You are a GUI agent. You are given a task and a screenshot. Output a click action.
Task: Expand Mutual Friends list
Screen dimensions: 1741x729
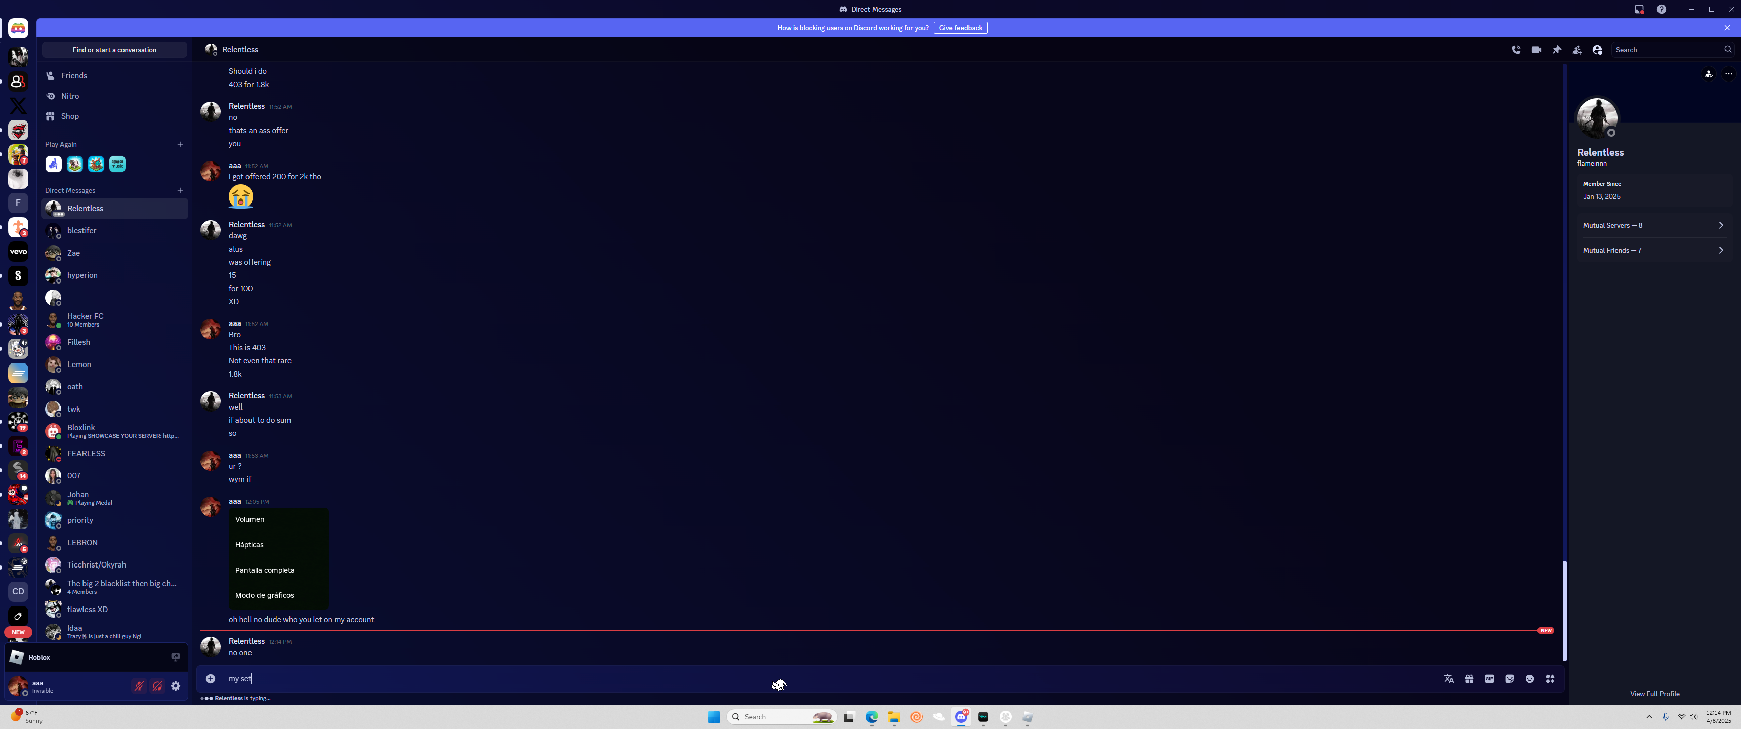[x=1652, y=250]
